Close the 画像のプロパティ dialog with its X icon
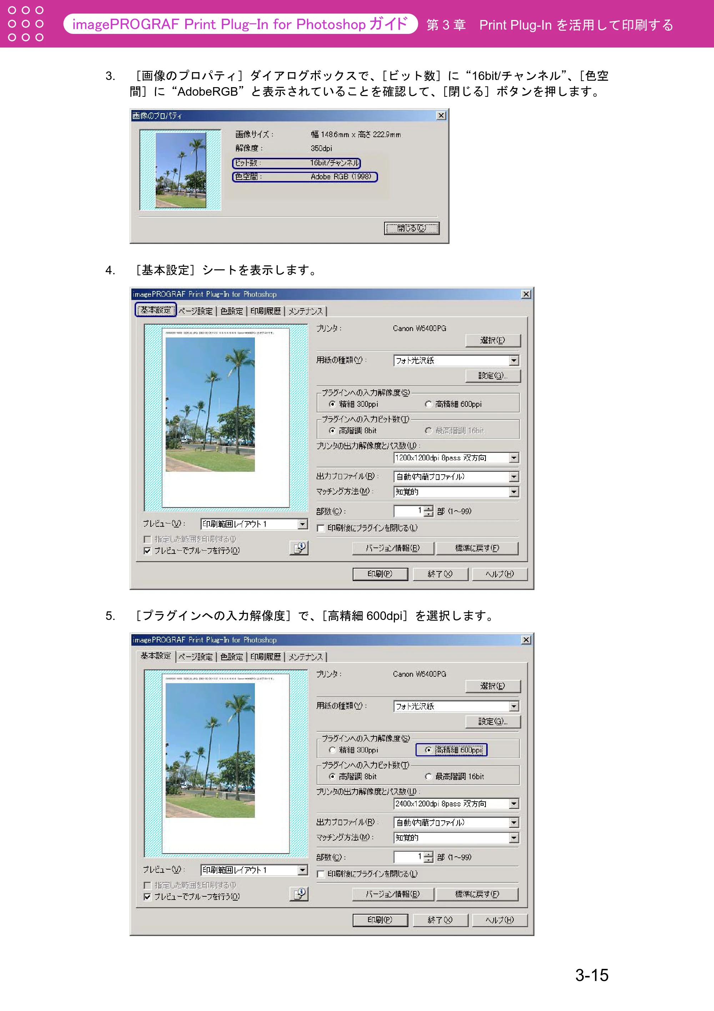 click(x=441, y=115)
